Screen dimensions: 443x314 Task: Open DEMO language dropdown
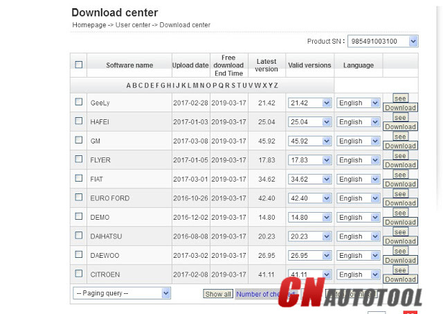click(x=359, y=218)
